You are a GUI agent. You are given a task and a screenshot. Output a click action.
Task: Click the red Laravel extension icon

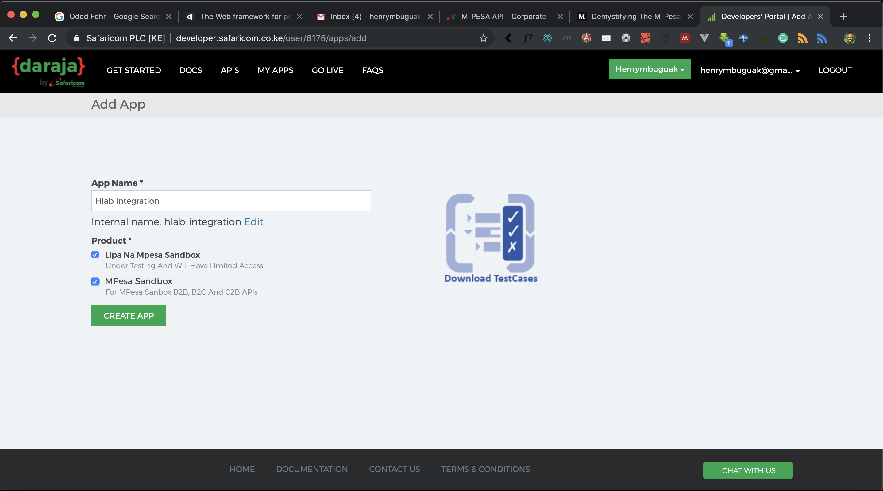tap(646, 38)
